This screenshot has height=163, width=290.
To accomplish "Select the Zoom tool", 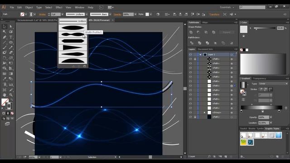I will coord(11,95).
